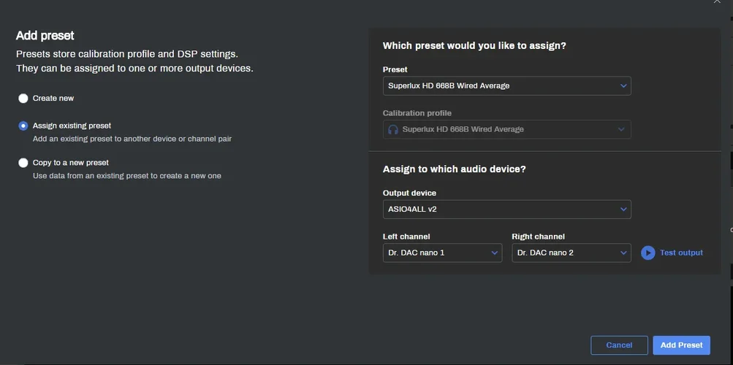Close the Add preset dialog with the X
Viewport: 733px width, 365px height.
click(716, 2)
